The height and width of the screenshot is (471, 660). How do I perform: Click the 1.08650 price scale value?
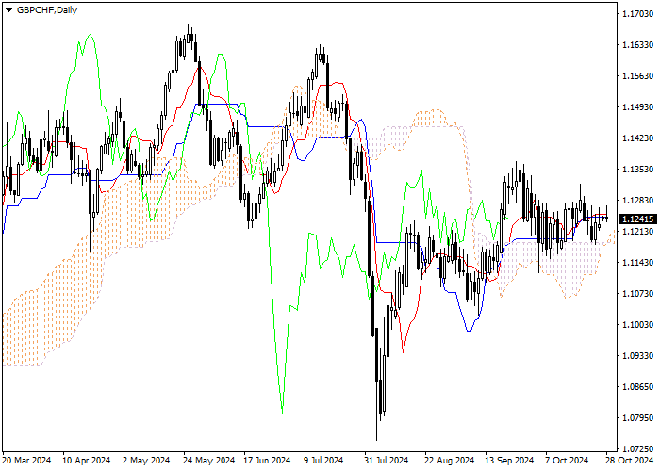(638, 387)
